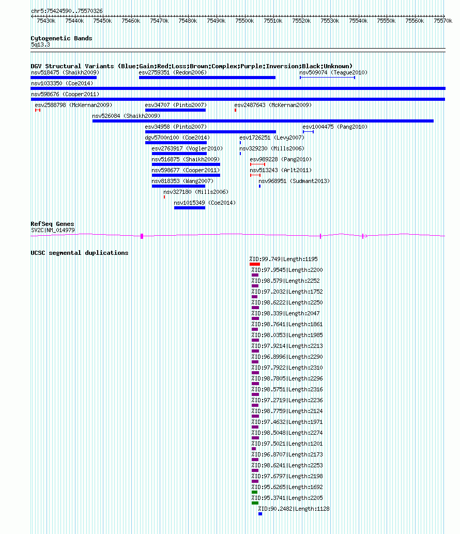
Task: Select the esv34707 (Pinto2007) variant label
Action: [x=176, y=105]
